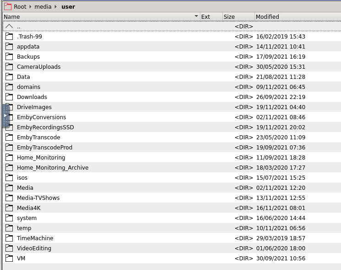Select the EmbyTranscode folder name
Screen dimensions: 341x270
[x=38, y=137]
